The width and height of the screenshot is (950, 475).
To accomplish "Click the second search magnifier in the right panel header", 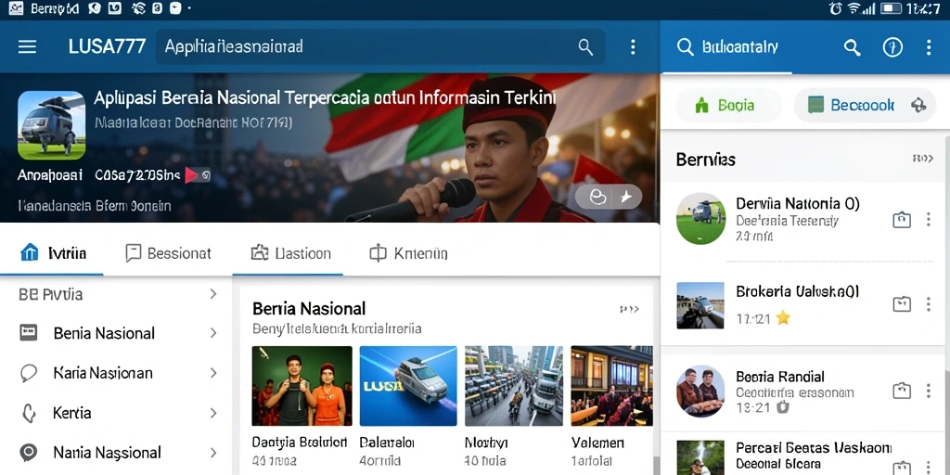I will pyautogui.click(x=852, y=47).
